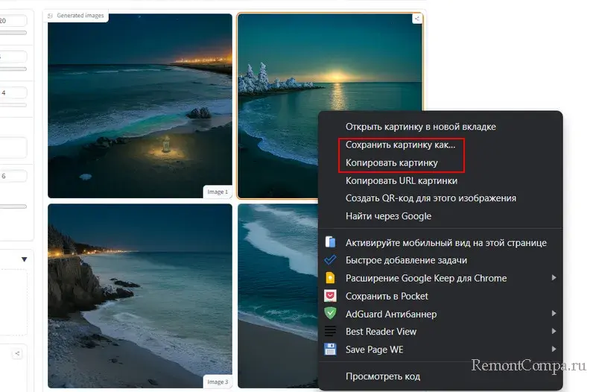Select 'Найти через Google' menu entry
The width and height of the screenshot is (596, 392).
(x=388, y=216)
